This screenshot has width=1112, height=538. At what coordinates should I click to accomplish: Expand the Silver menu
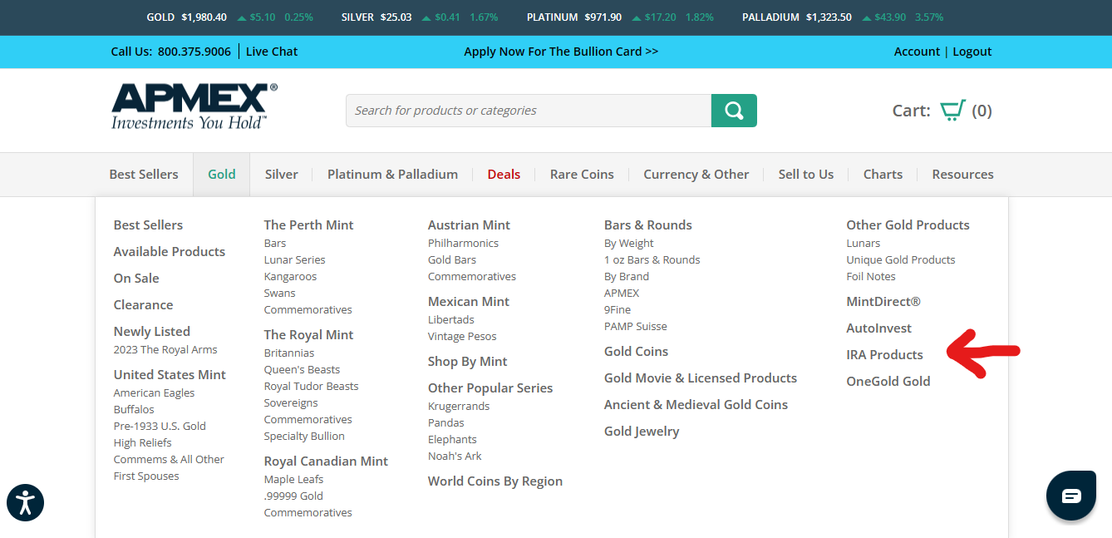281,175
